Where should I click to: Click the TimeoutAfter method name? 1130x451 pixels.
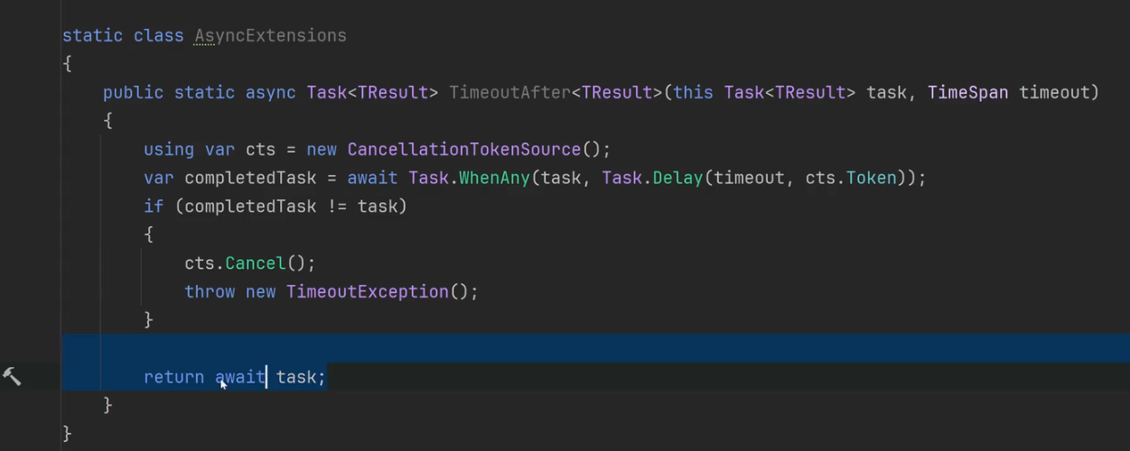(x=509, y=92)
